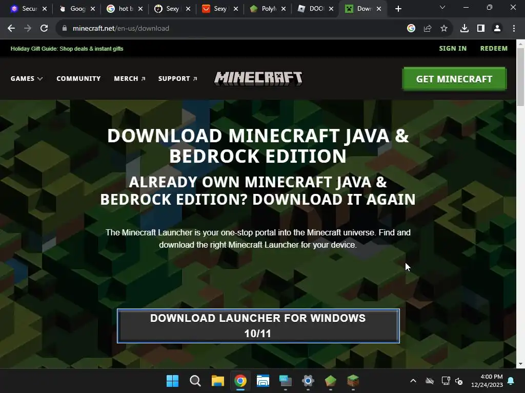Open green PolyMC cube taskbar icon
525x393 pixels.
click(331, 381)
